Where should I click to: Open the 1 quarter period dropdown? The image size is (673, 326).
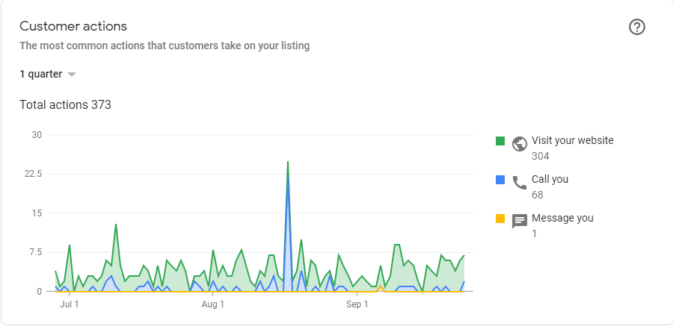point(48,74)
